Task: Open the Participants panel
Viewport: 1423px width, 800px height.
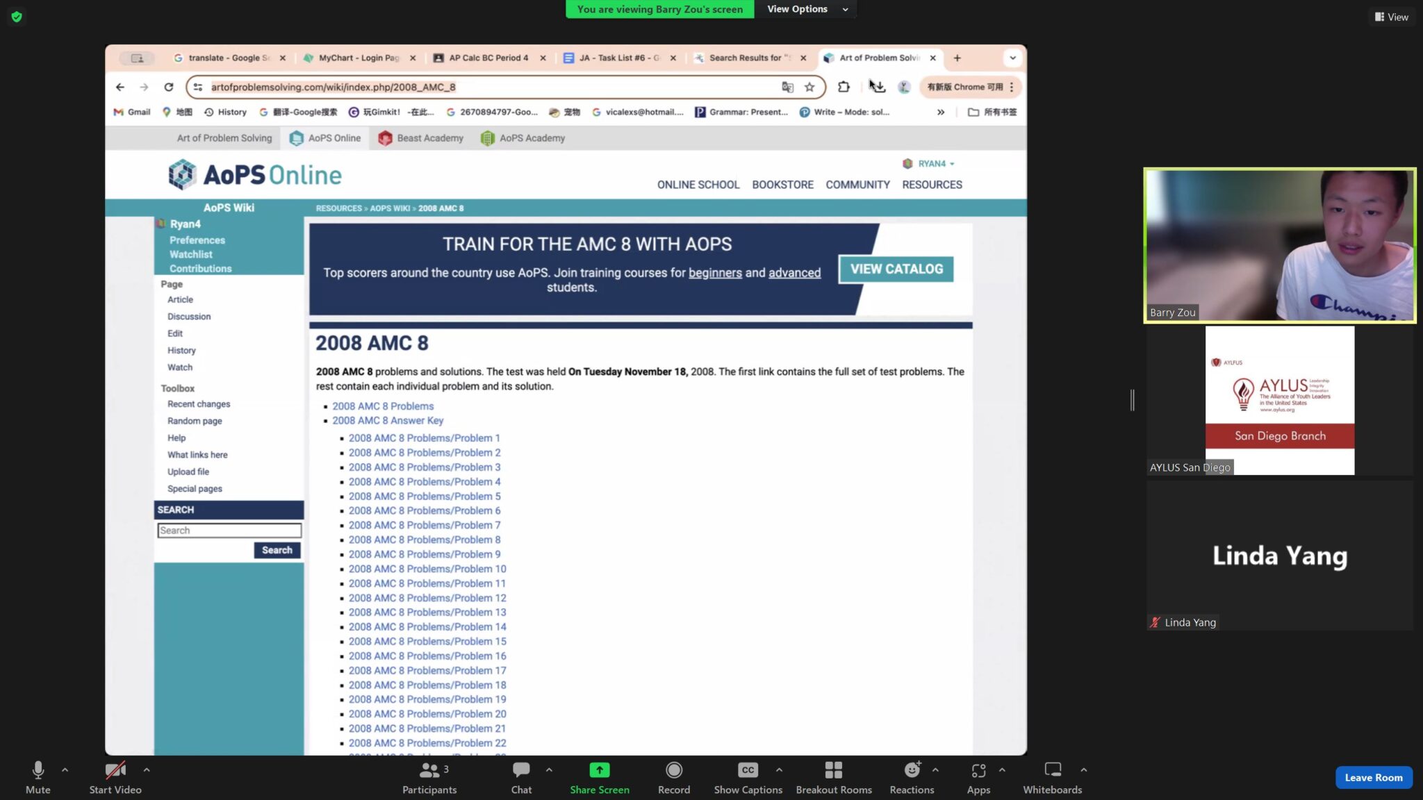Action: tap(429, 777)
